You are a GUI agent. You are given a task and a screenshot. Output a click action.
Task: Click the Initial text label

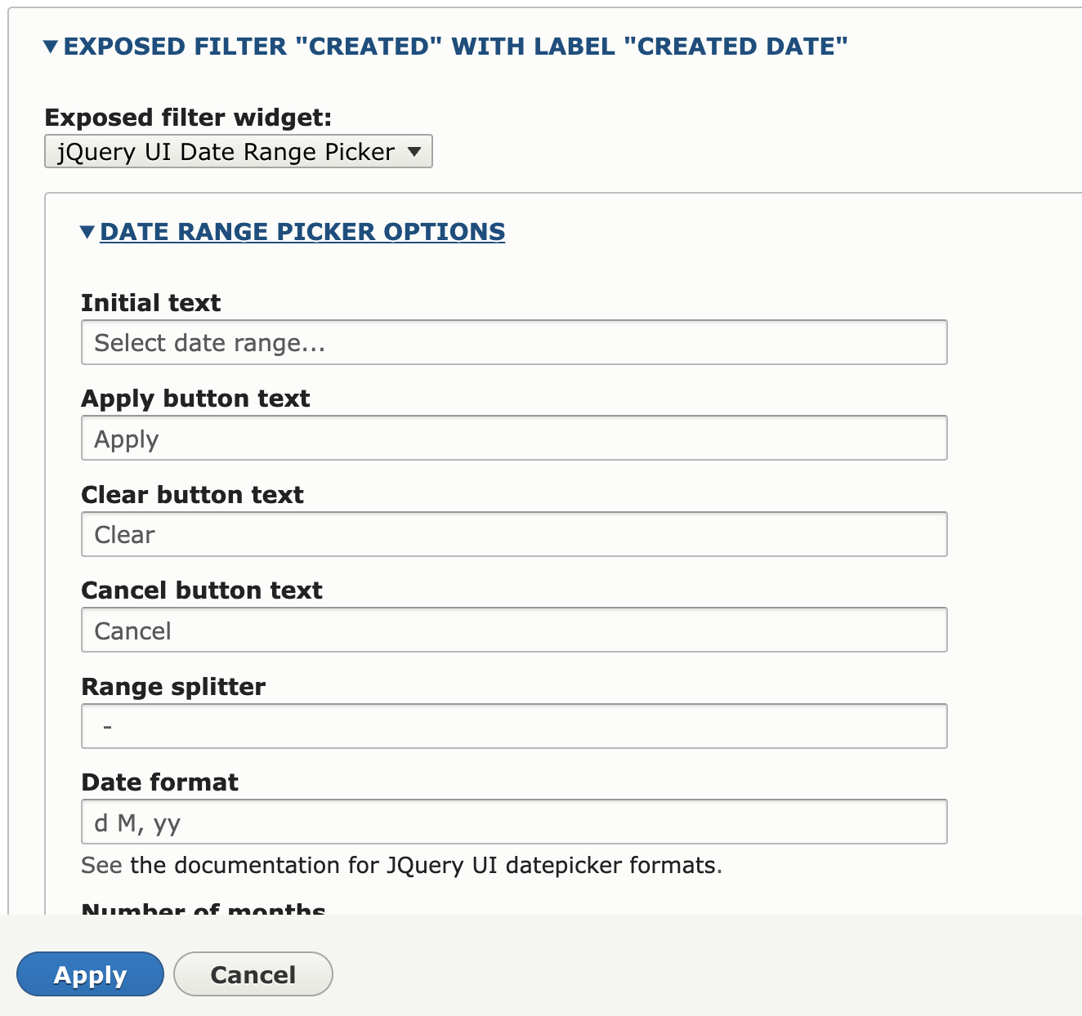[150, 302]
